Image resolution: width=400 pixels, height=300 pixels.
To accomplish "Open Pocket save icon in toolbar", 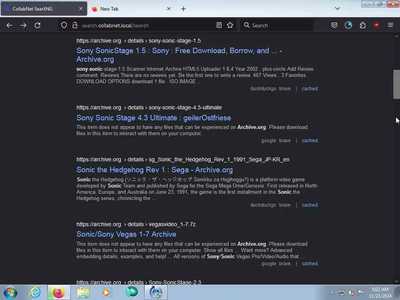I will [x=334, y=25].
